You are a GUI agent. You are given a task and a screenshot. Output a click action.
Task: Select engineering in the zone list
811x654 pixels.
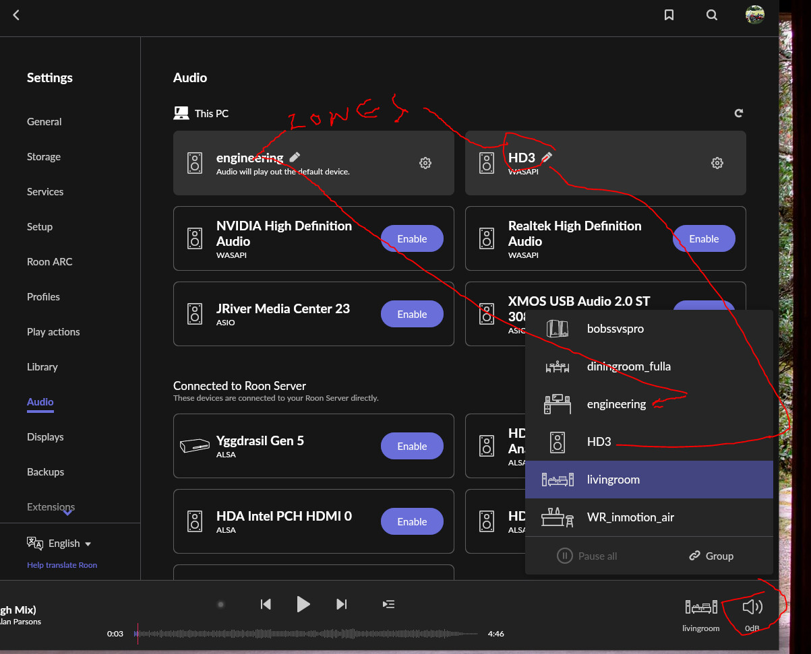(x=649, y=404)
